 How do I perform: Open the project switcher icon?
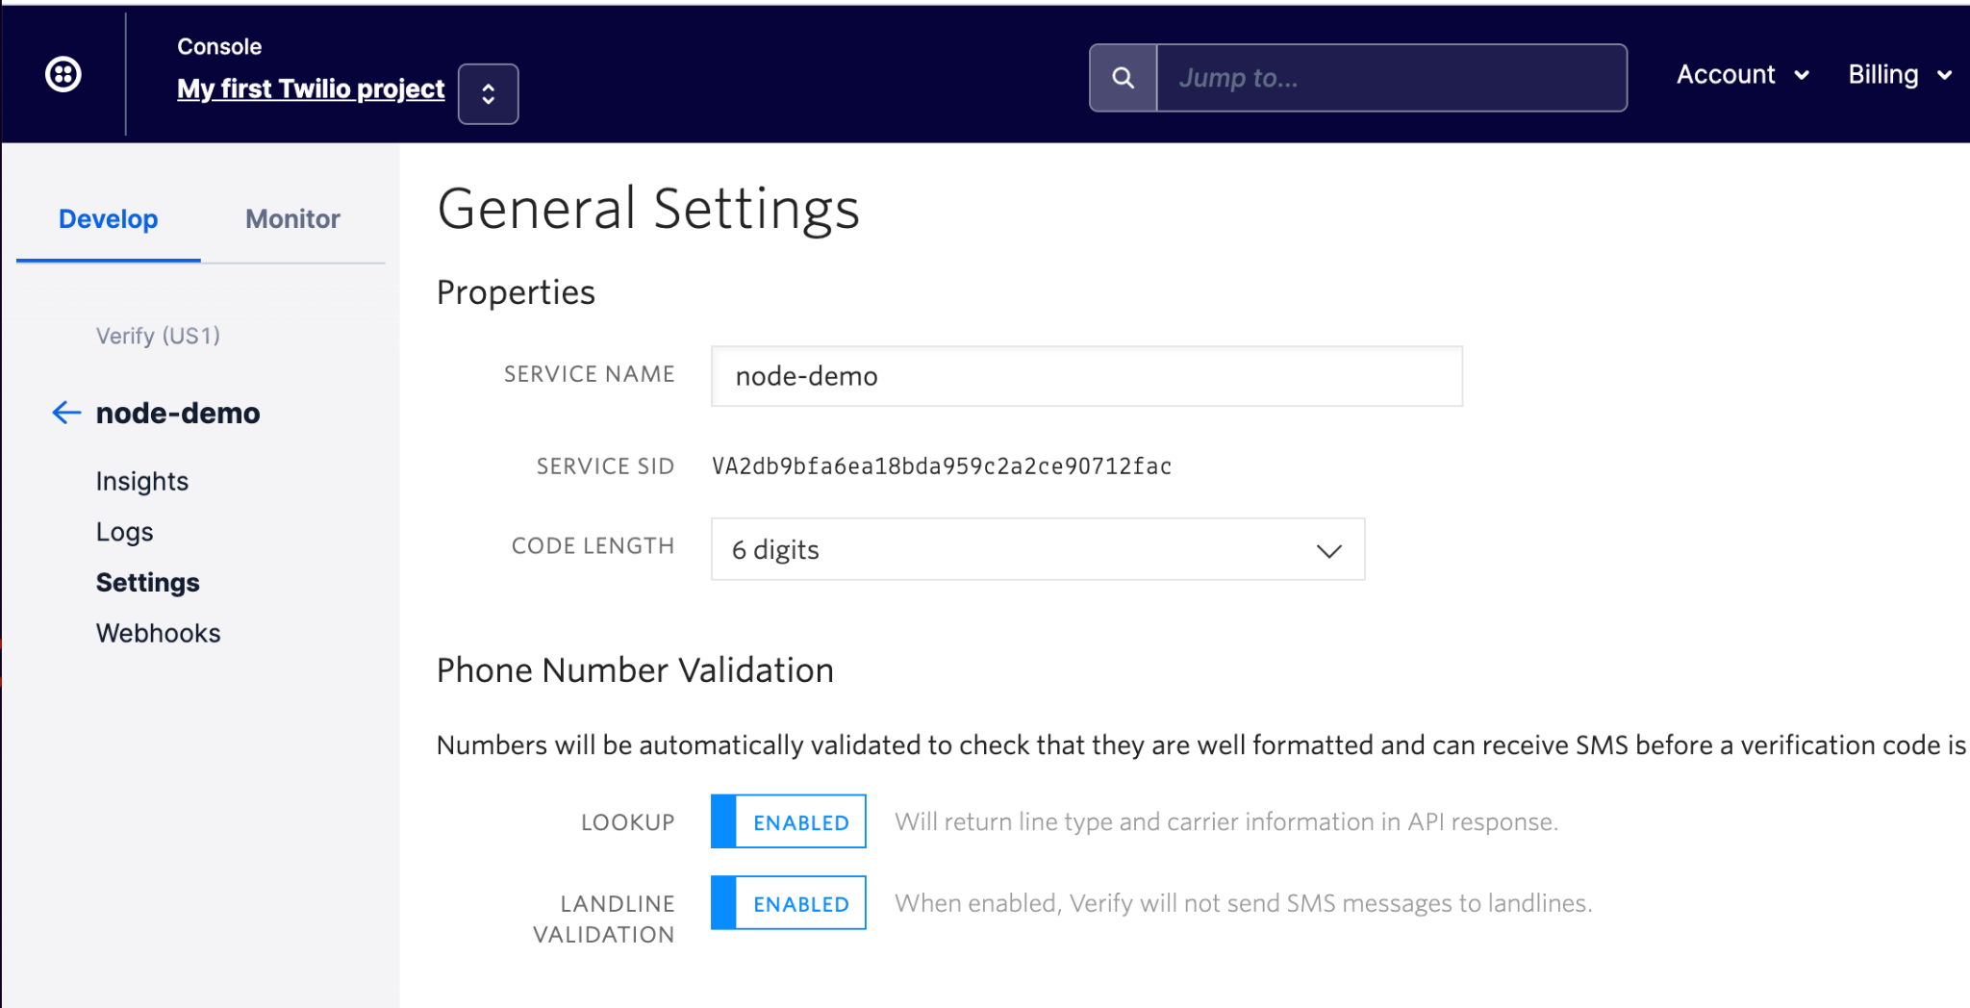[488, 93]
